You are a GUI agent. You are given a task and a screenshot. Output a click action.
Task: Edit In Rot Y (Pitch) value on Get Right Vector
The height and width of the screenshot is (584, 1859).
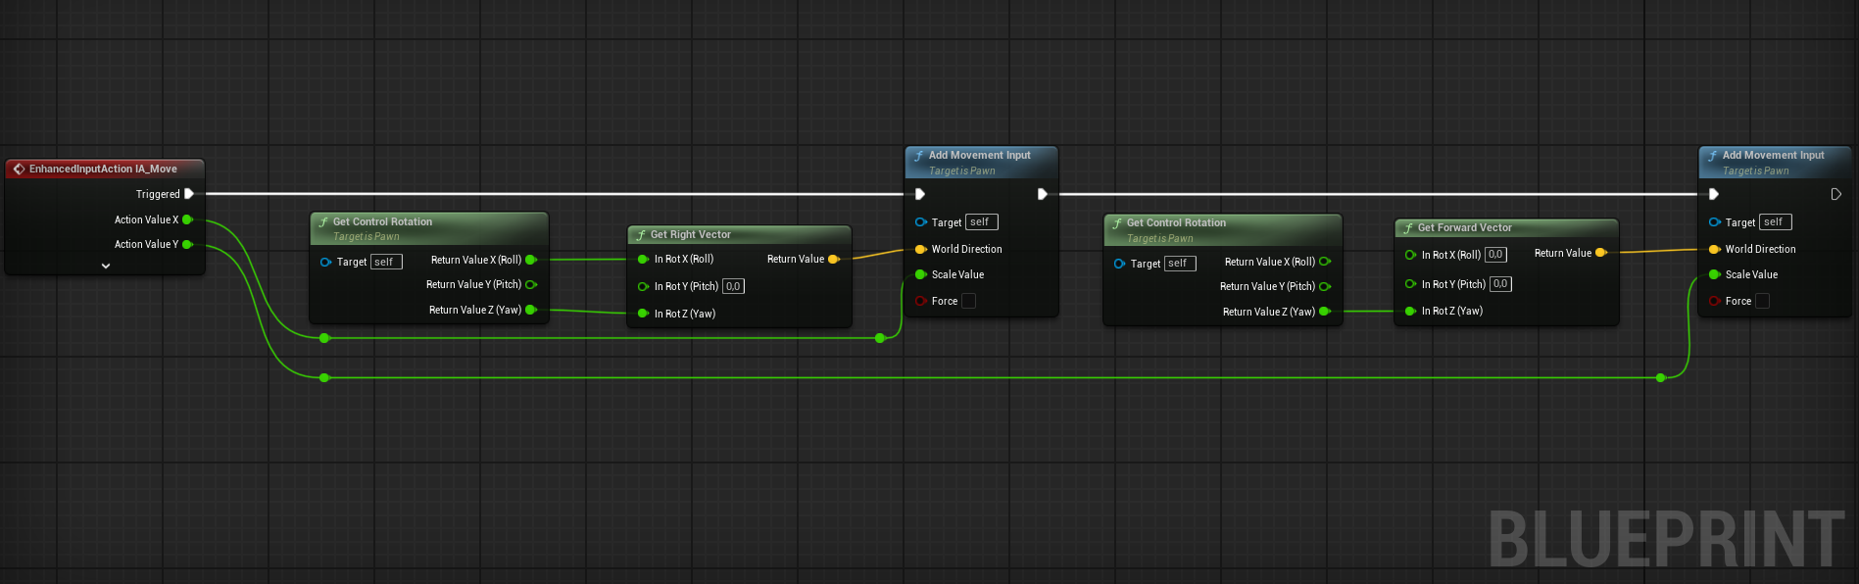point(733,286)
